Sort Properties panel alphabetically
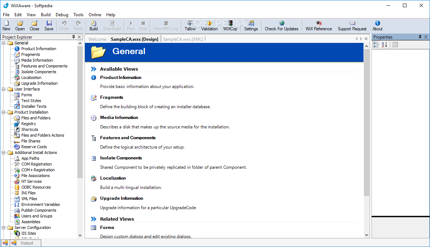This screenshot has width=430, height=247. point(384,45)
